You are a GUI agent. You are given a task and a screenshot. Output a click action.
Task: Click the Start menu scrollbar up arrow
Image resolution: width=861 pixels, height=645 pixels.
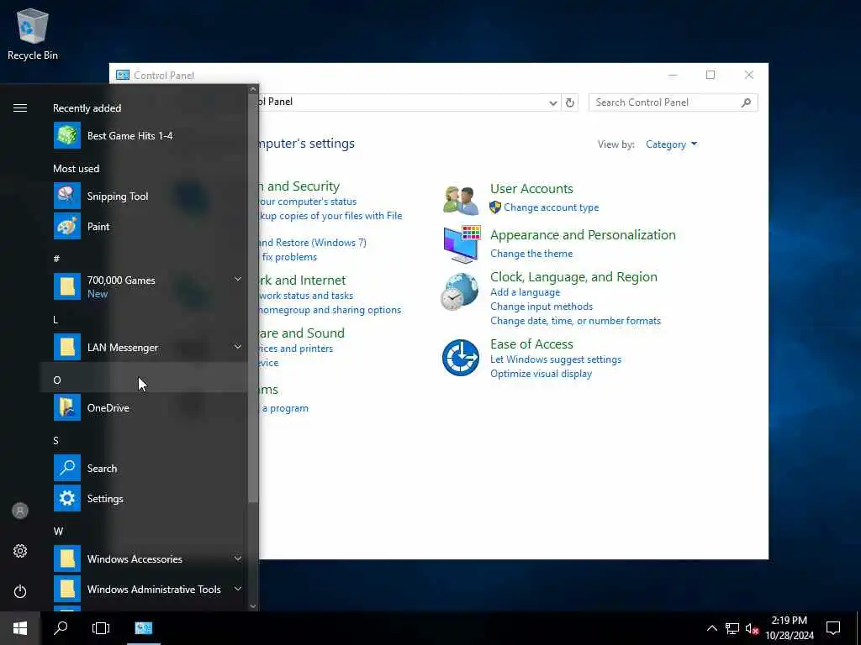(x=252, y=89)
